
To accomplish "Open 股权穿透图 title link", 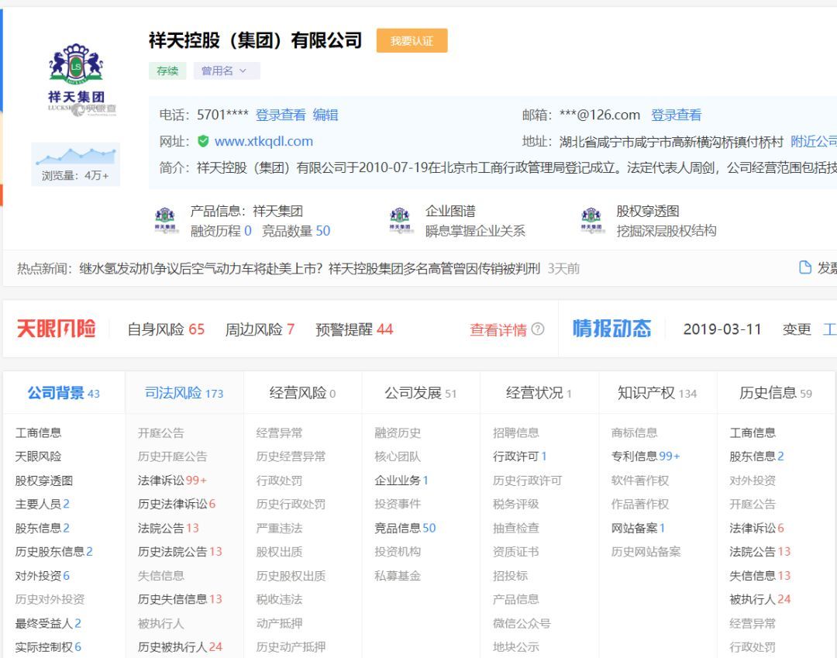I will [x=647, y=211].
